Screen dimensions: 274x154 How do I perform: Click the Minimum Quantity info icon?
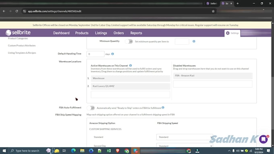[x=194, y=42]
